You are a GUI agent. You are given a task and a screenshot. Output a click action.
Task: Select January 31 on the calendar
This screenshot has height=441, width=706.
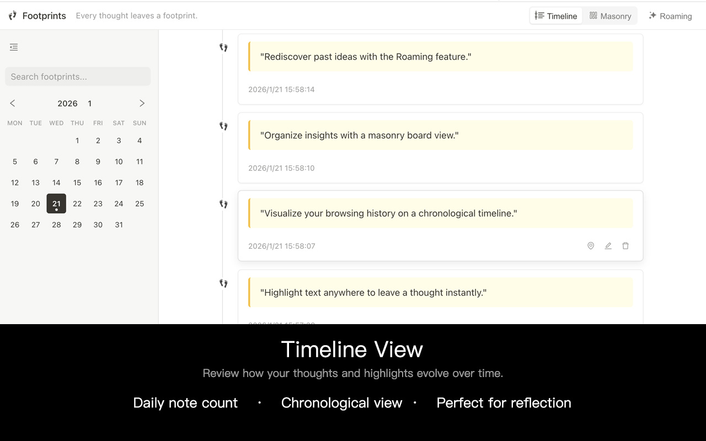(119, 224)
